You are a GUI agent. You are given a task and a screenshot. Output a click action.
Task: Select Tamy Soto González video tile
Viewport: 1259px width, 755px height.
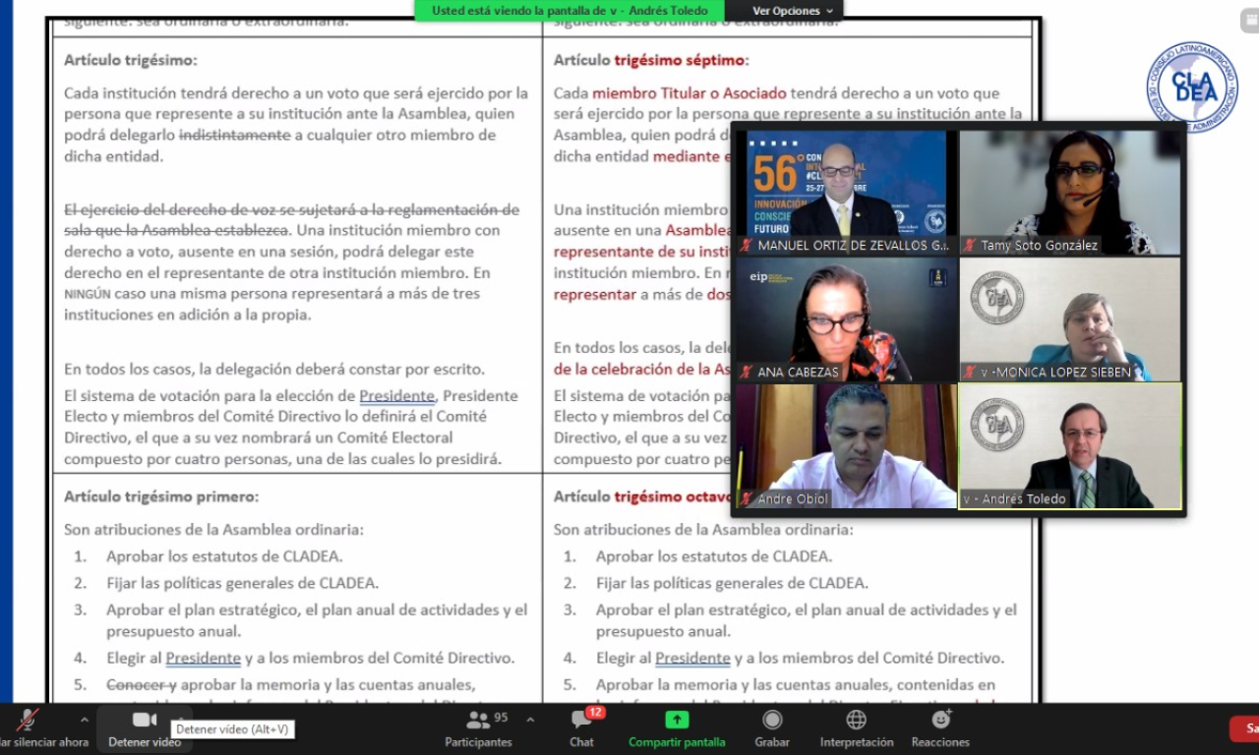tap(1070, 192)
